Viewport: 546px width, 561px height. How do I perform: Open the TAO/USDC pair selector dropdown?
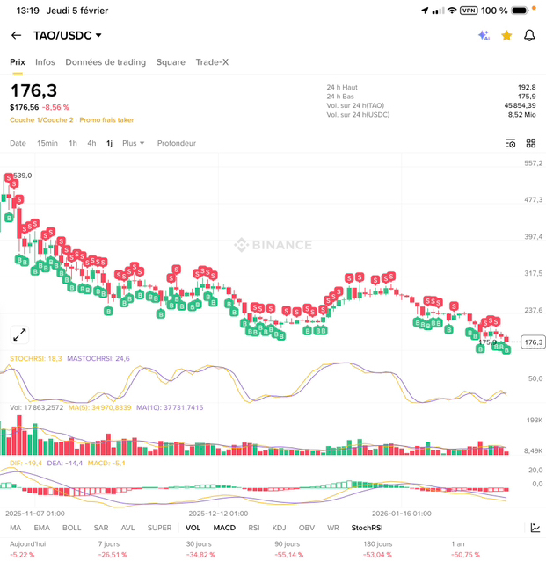click(x=68, y=35)
